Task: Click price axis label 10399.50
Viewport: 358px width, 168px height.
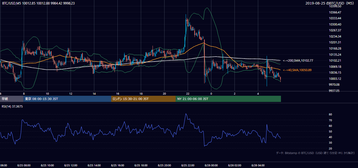Action: click(x=335, y=6)
